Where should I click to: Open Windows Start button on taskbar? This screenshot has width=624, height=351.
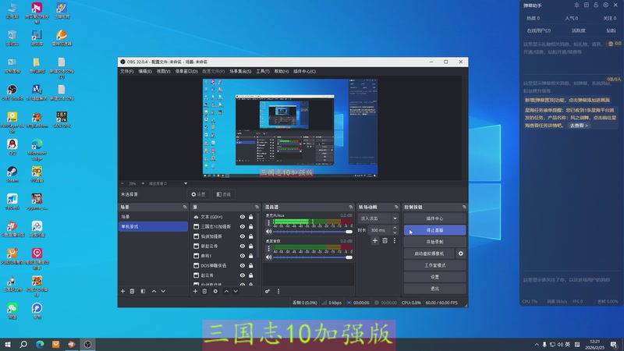[8, 345]
